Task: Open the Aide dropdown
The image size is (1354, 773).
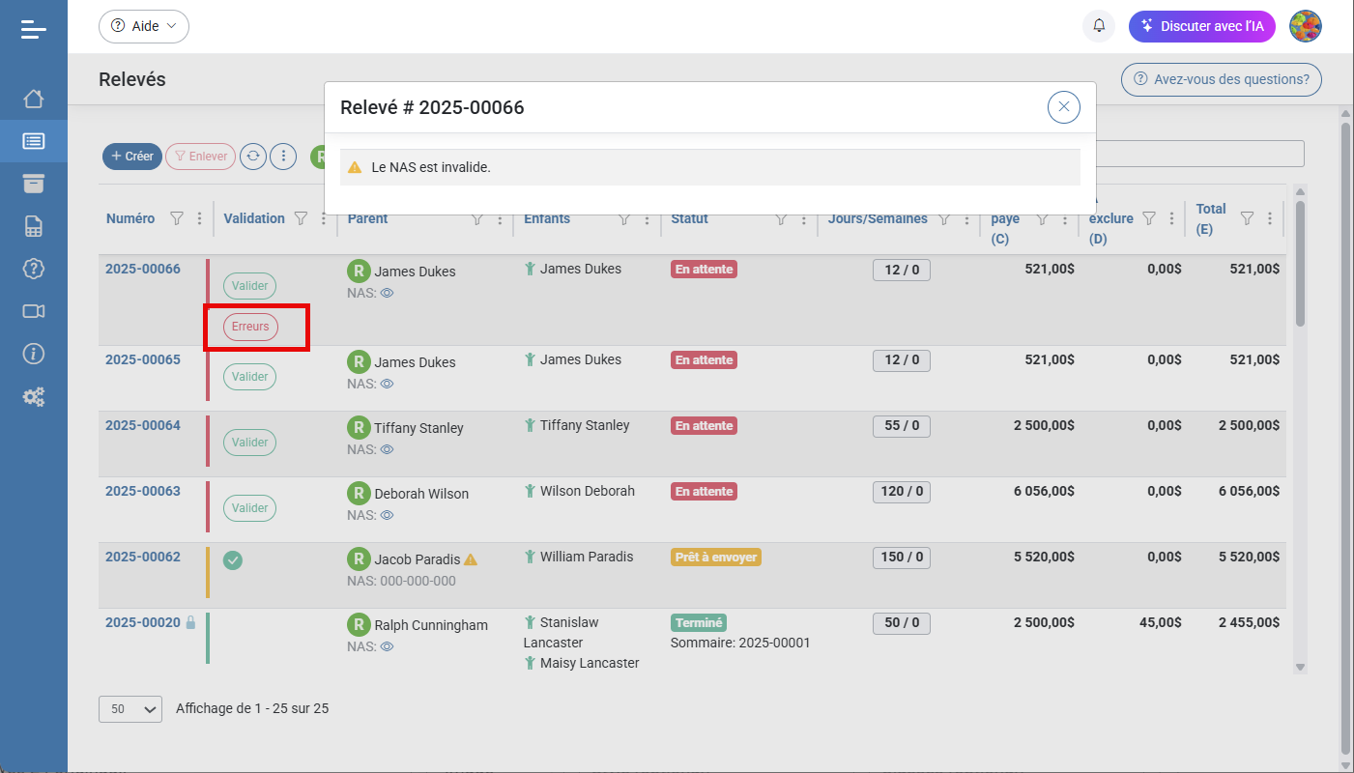Action: 144,26
